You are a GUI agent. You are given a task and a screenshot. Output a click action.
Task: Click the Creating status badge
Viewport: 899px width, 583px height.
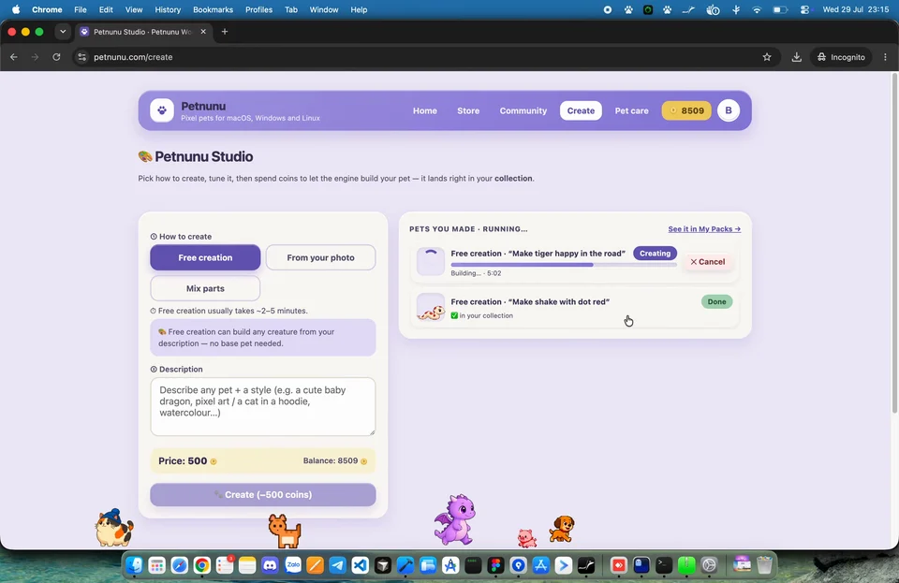click(655, 253)
